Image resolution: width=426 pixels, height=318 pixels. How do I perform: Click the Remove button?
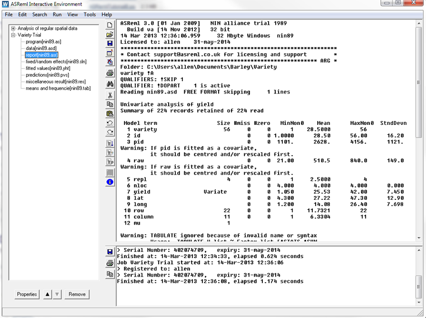tap(77, 294)
